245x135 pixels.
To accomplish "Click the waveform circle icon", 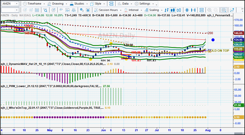I will (x=61, y=10).
